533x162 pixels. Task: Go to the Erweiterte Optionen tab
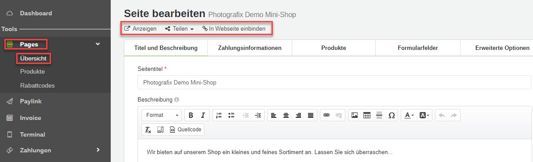497,48
